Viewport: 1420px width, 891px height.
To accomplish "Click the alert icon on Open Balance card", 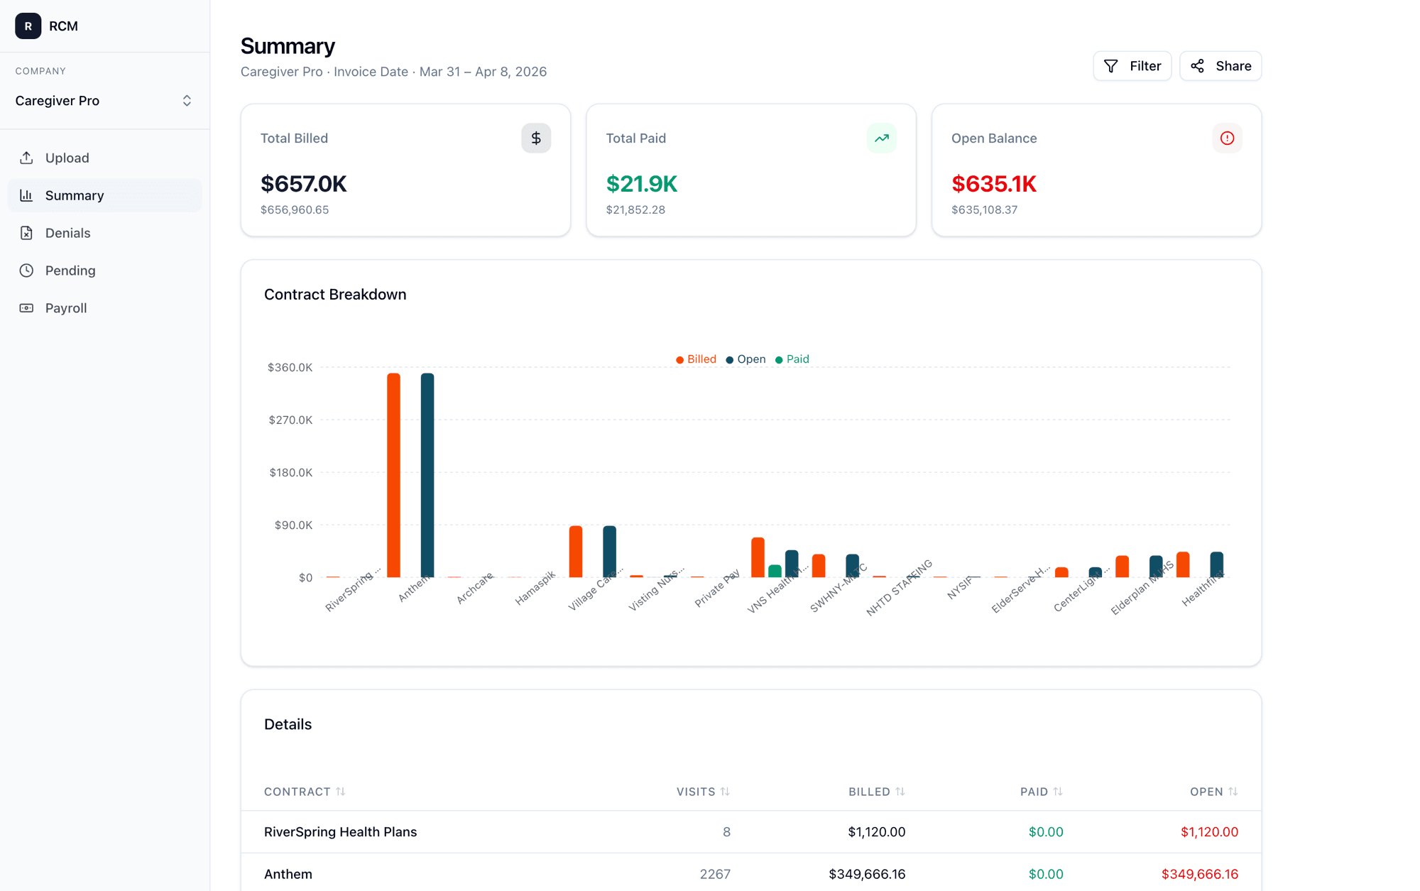I will 1226,138.
